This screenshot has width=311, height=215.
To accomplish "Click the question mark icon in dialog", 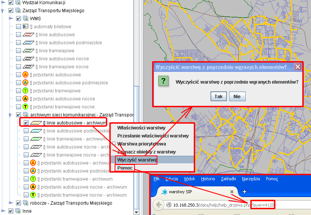I will coord(164,81).
